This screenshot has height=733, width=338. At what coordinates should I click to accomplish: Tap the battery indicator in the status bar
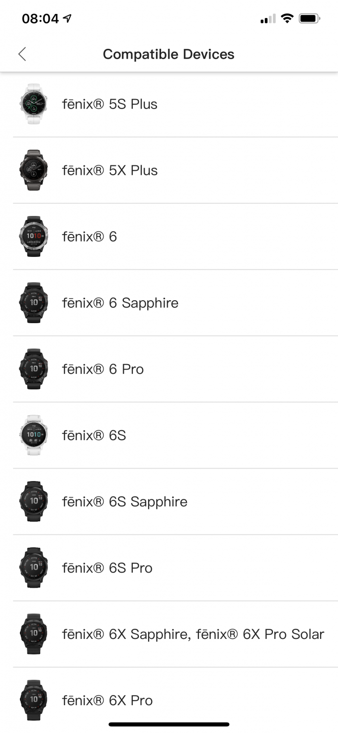[x=309, y=19]
